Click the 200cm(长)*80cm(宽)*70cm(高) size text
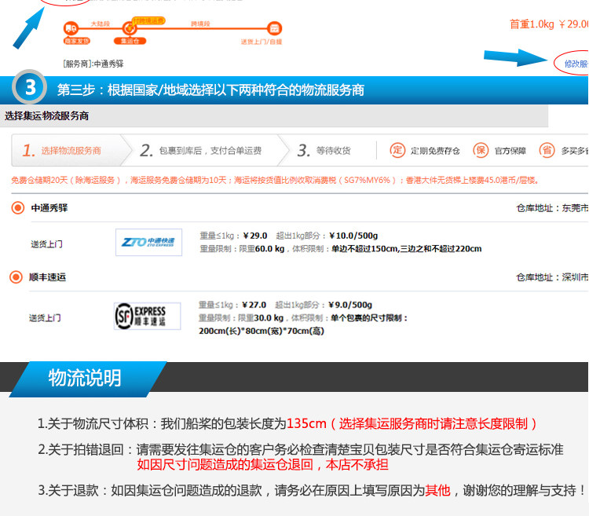589x516 pixels. pos(262,331)
